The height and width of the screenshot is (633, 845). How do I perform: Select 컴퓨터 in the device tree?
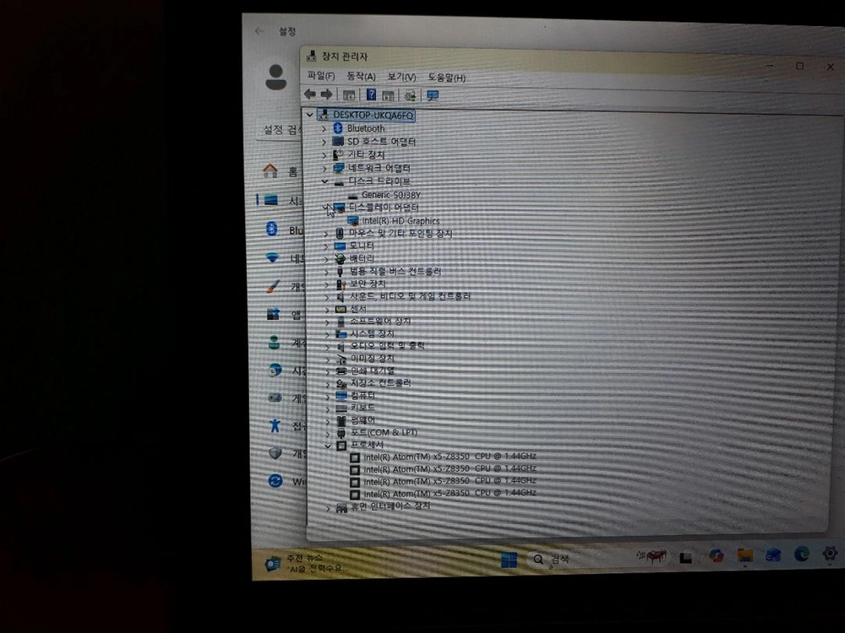pyautogui.click(x=363, y=396)
